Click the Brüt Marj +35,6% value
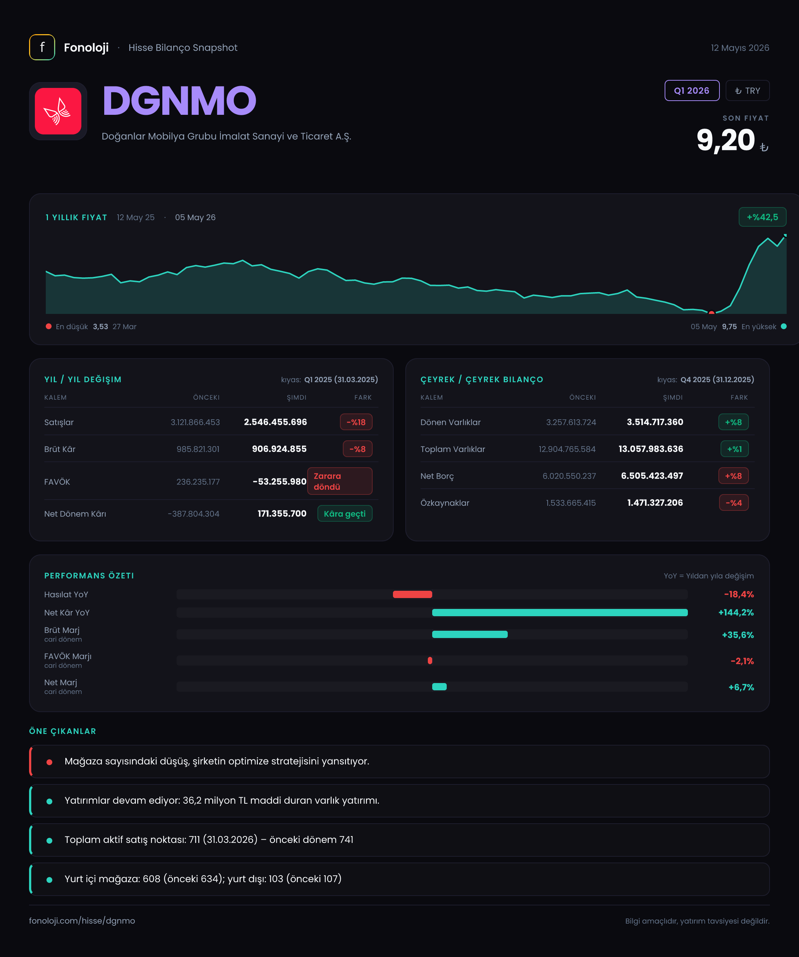The image size is (799, 957). click(738, 635)
